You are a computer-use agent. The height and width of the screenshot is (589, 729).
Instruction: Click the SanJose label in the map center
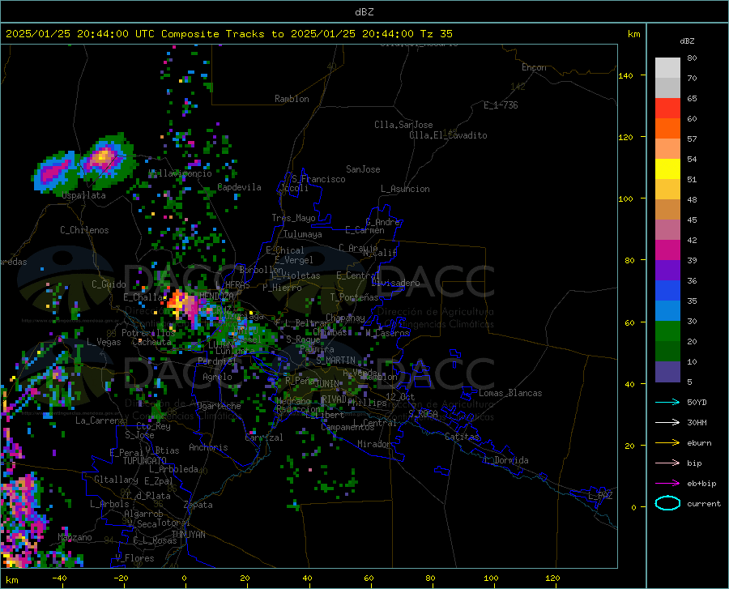pyautogui.click(x=363, y=169)
